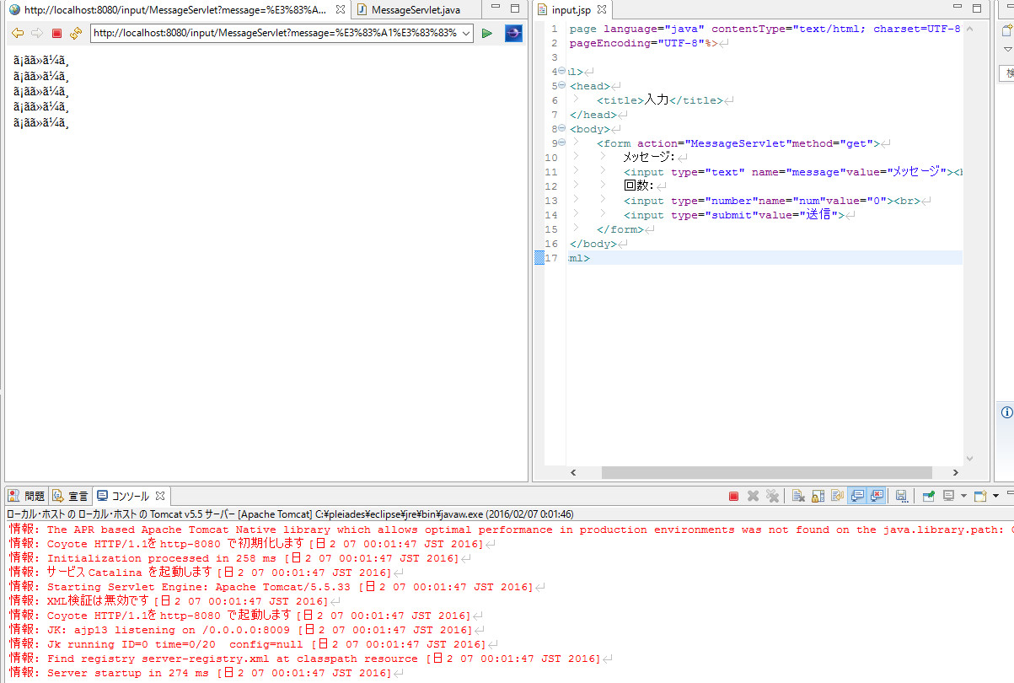Click the browser URL address field
The width and height of the screenshot is (1014, 683).
click(274, 33)
